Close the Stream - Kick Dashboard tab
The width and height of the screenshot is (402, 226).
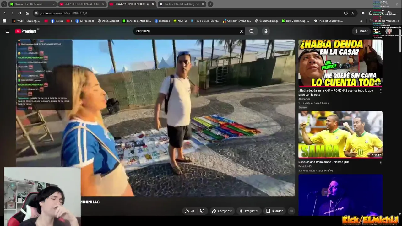tap(53, 4)
